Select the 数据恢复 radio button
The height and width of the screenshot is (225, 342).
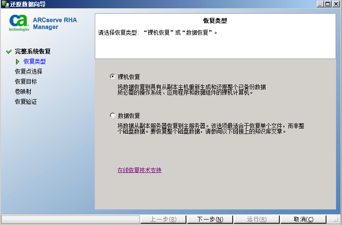tap(113, 115)
